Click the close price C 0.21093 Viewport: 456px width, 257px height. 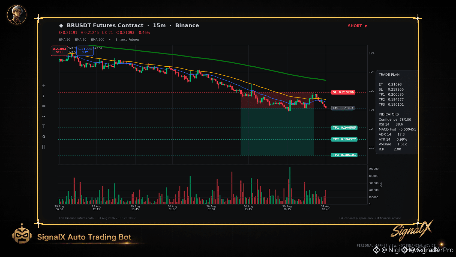pyautogui.click(x=125, y=33)
